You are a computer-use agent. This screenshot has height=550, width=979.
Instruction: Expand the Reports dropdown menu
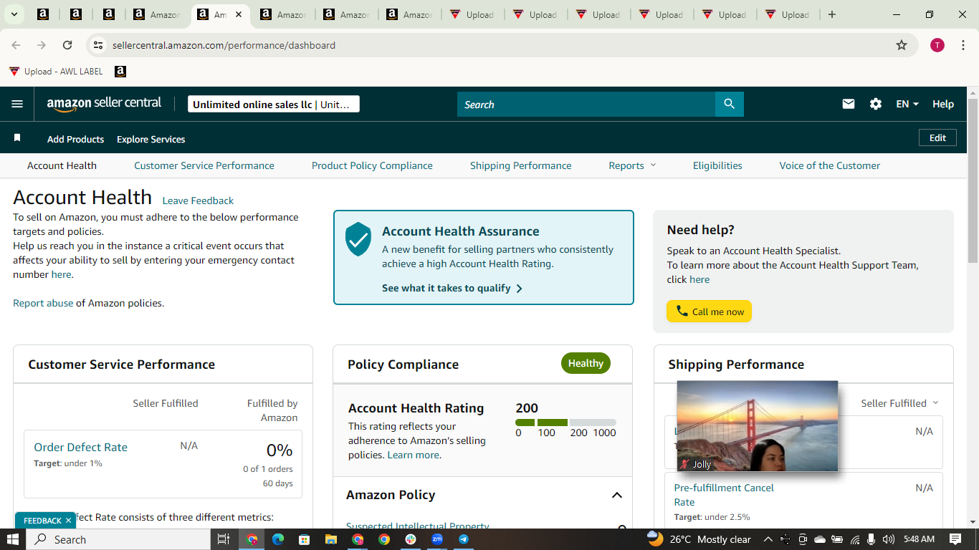click(632, 165)
